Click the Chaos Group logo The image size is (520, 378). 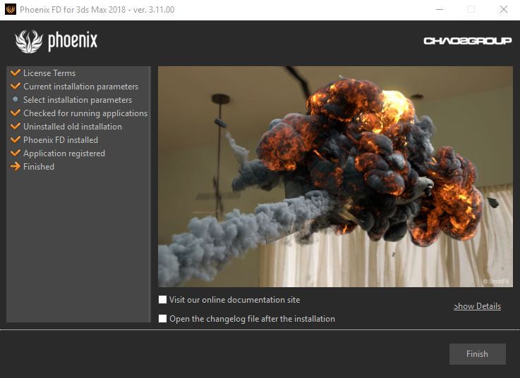pyautogui.click(x=467, y=41)
